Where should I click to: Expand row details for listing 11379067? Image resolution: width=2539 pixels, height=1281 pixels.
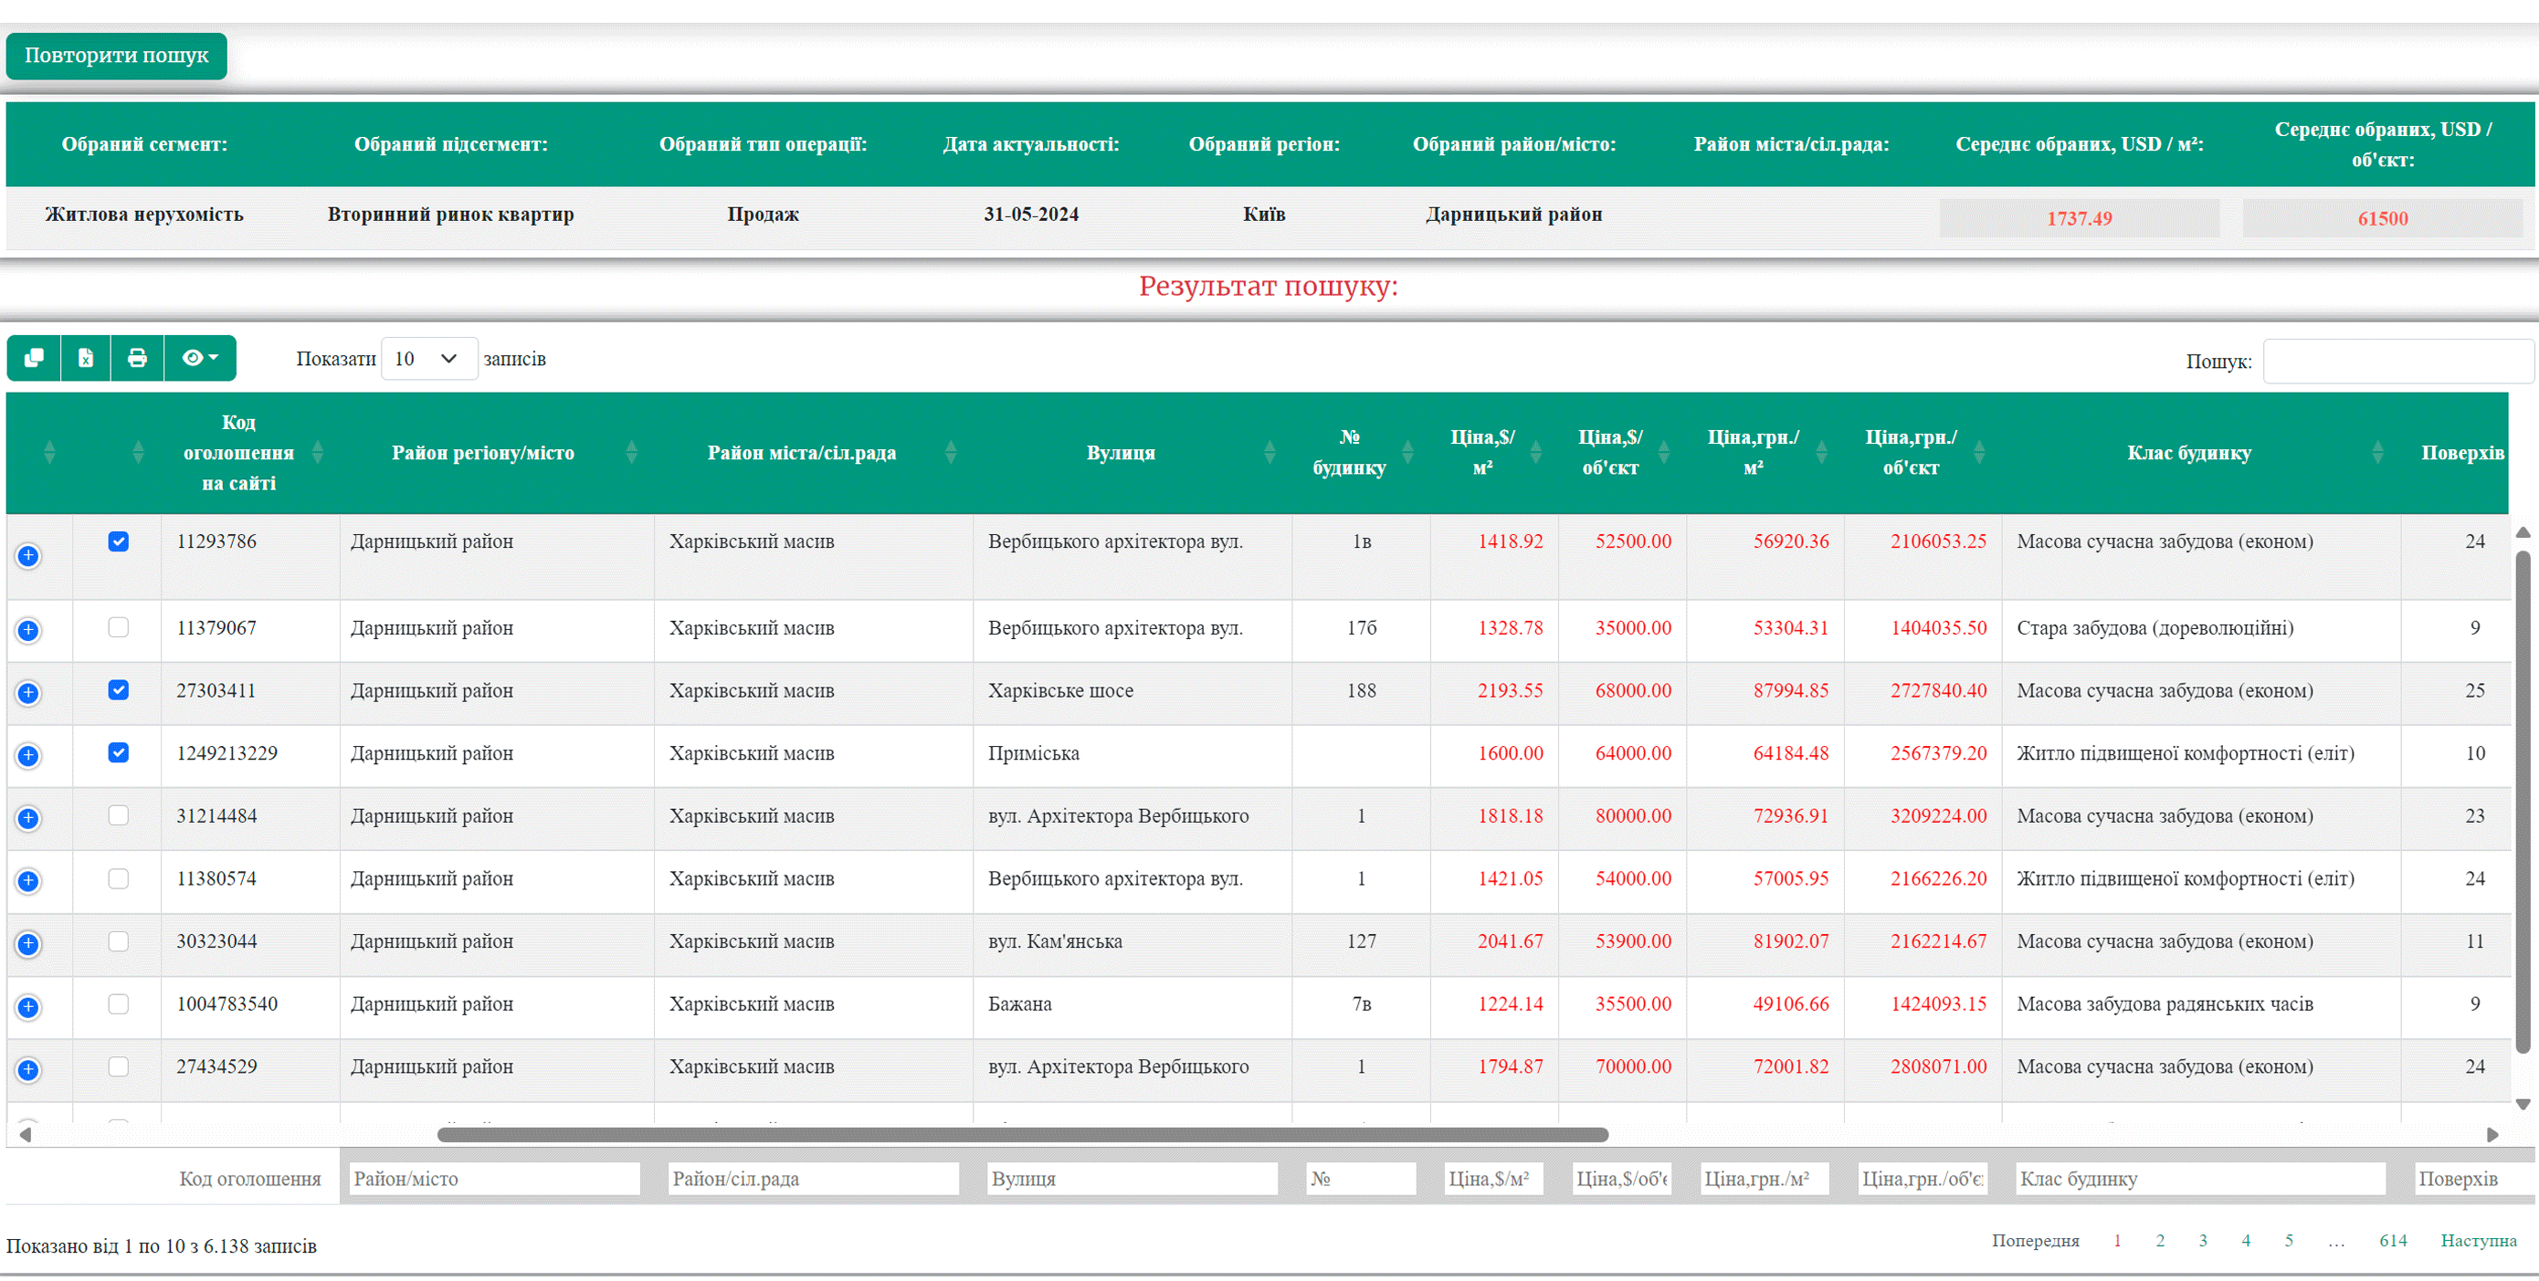coord(27,630)
